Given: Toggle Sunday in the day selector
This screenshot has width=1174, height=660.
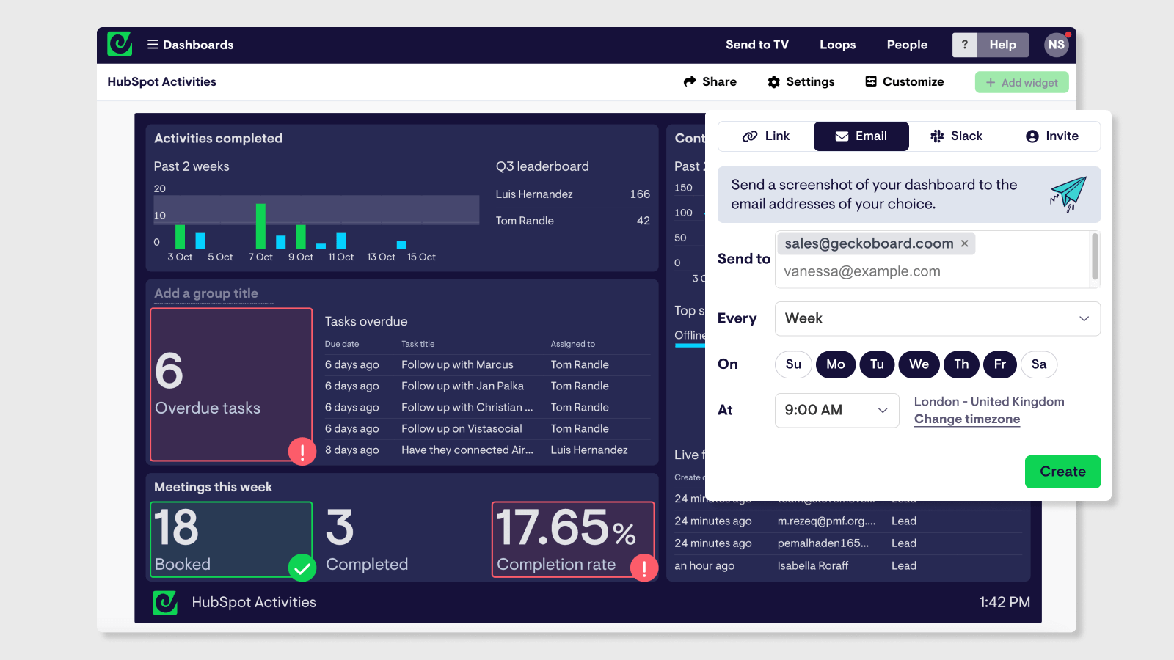Looking at the screenshot, I should click(793, 364).
